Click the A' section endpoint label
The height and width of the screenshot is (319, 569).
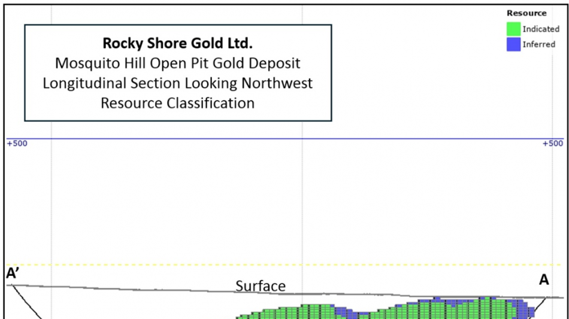click(13, 273)
